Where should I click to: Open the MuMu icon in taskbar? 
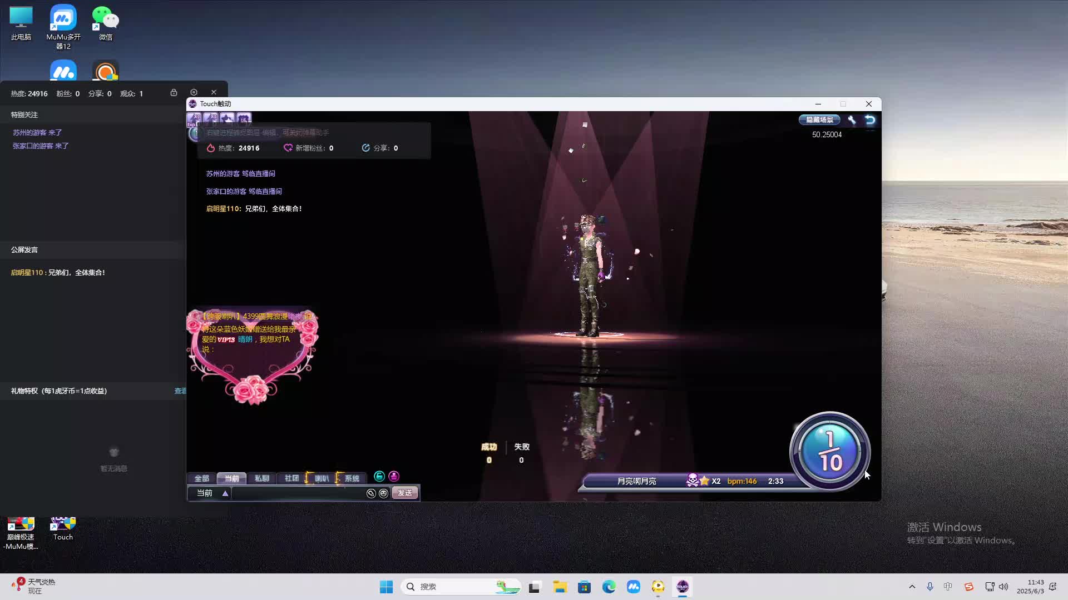(x=633, y=587)
